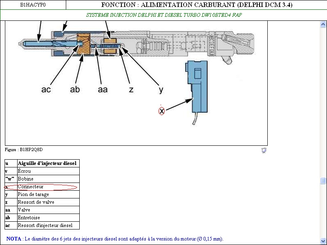Screen dimensions: 327x245
Task: Click the 'B1HACYP0' header code
Action: tap(33, 5)
